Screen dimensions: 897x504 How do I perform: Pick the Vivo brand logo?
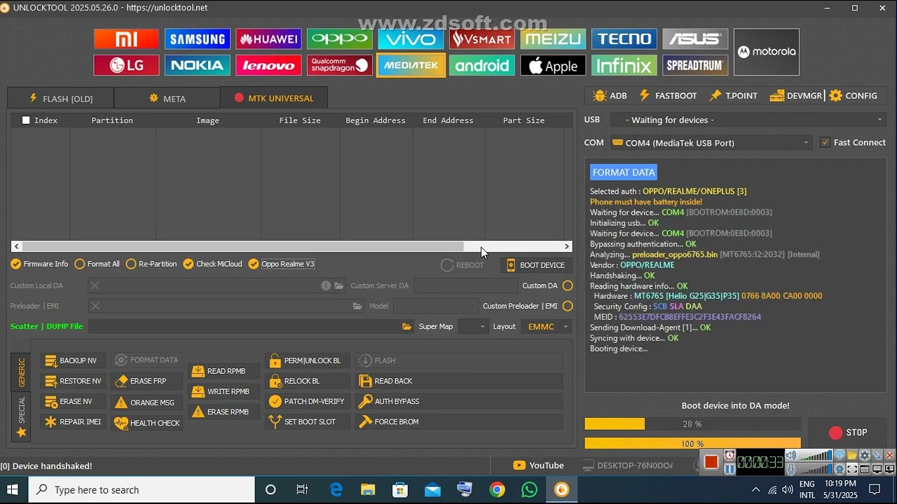[411, 39]
